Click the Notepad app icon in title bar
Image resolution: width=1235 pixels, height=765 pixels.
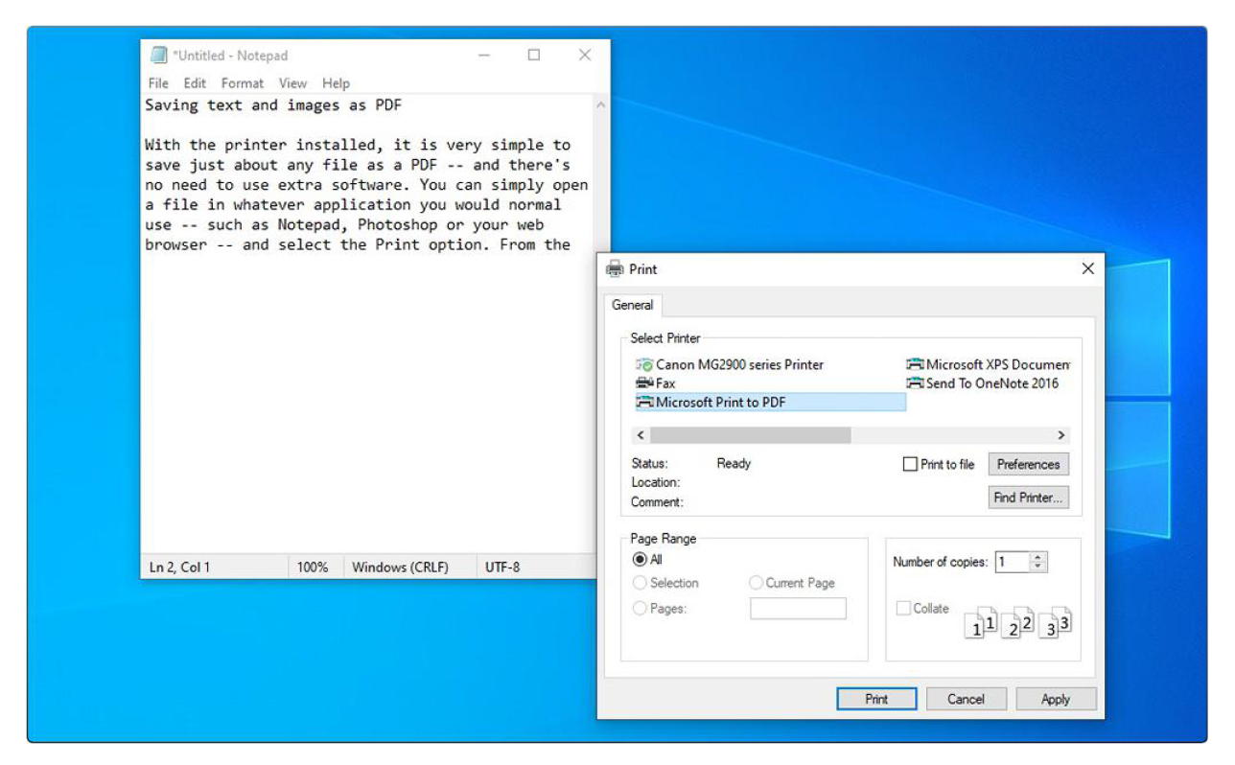[159, 56]
